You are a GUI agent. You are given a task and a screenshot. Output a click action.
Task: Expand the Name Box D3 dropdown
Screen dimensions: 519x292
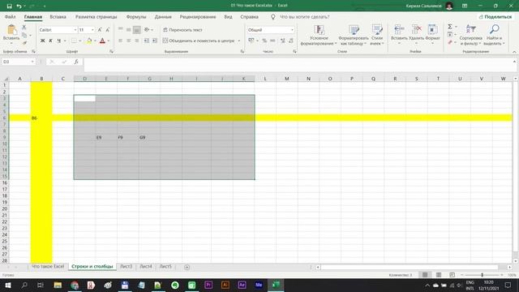pos(32,62)
